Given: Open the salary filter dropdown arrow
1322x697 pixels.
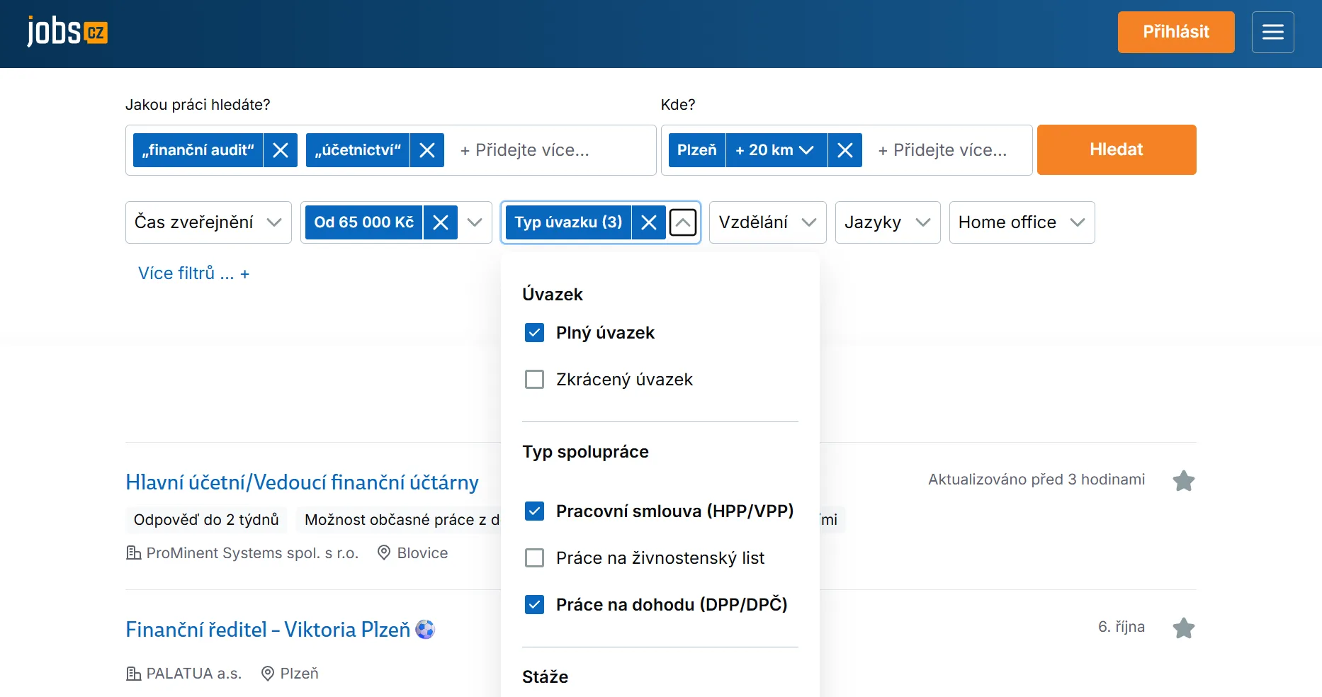Looking at the screenshot, I should point(475,222).
